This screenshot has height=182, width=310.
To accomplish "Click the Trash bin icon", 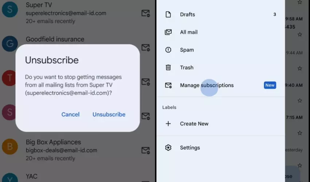I will pos(168,67).
